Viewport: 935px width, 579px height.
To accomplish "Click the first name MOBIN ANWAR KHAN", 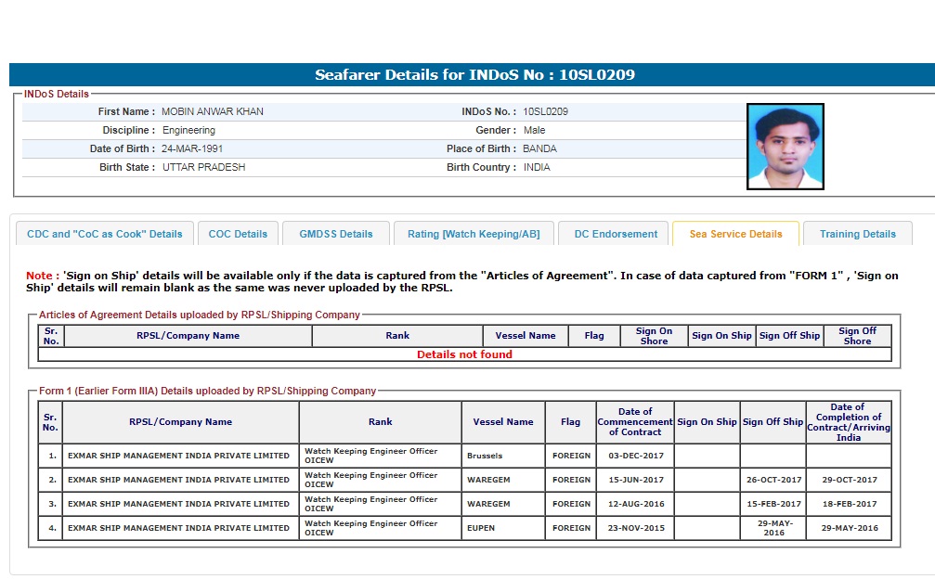I will pos(213,111).
